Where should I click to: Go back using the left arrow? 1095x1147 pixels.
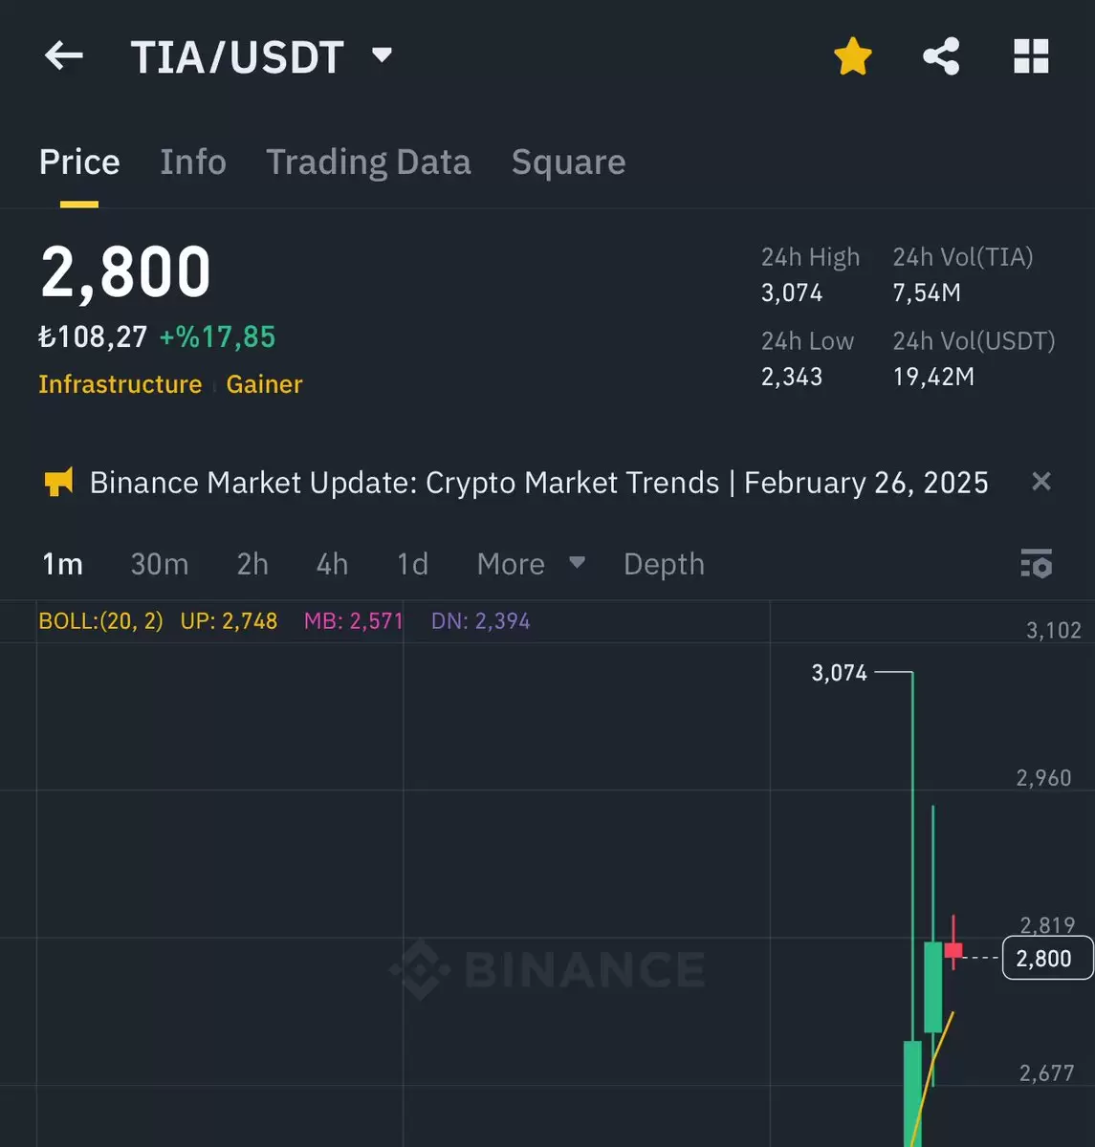(64, 55)
